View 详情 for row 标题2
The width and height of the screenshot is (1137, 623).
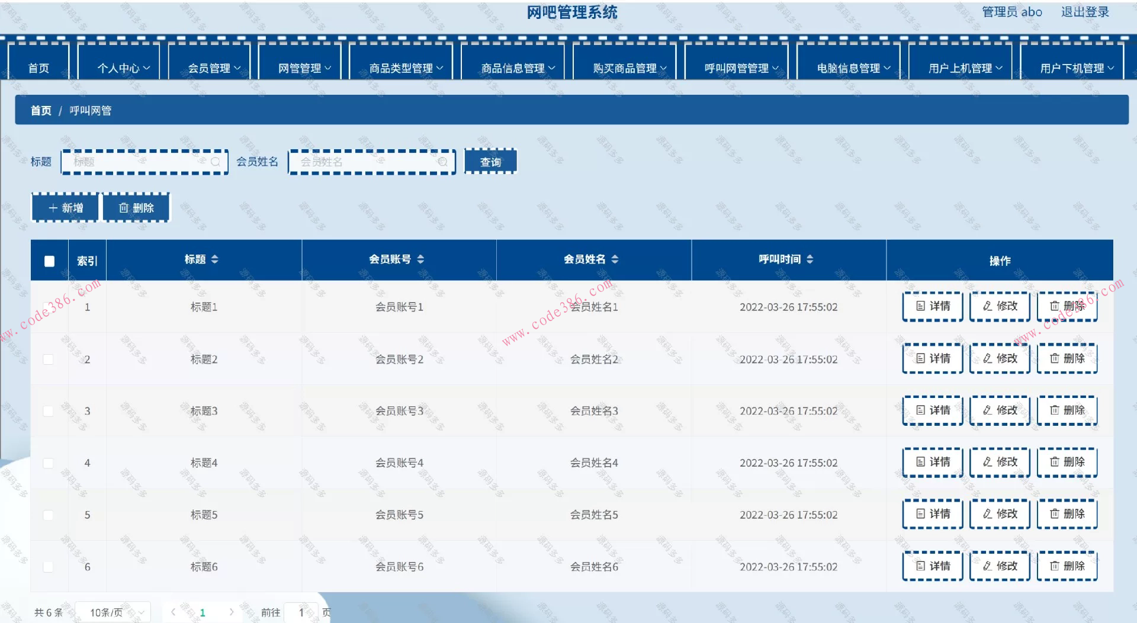[933, 358]
